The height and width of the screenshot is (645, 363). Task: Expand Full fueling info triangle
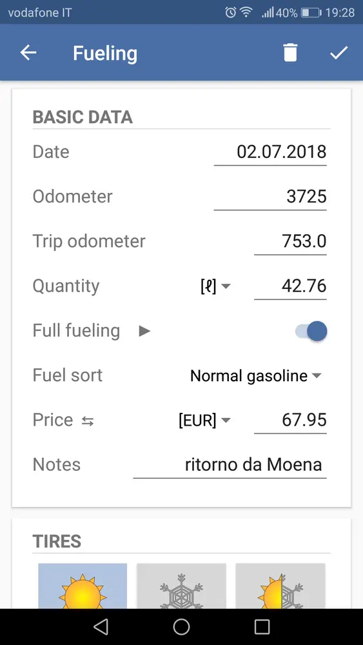click(x=144, y=331)
